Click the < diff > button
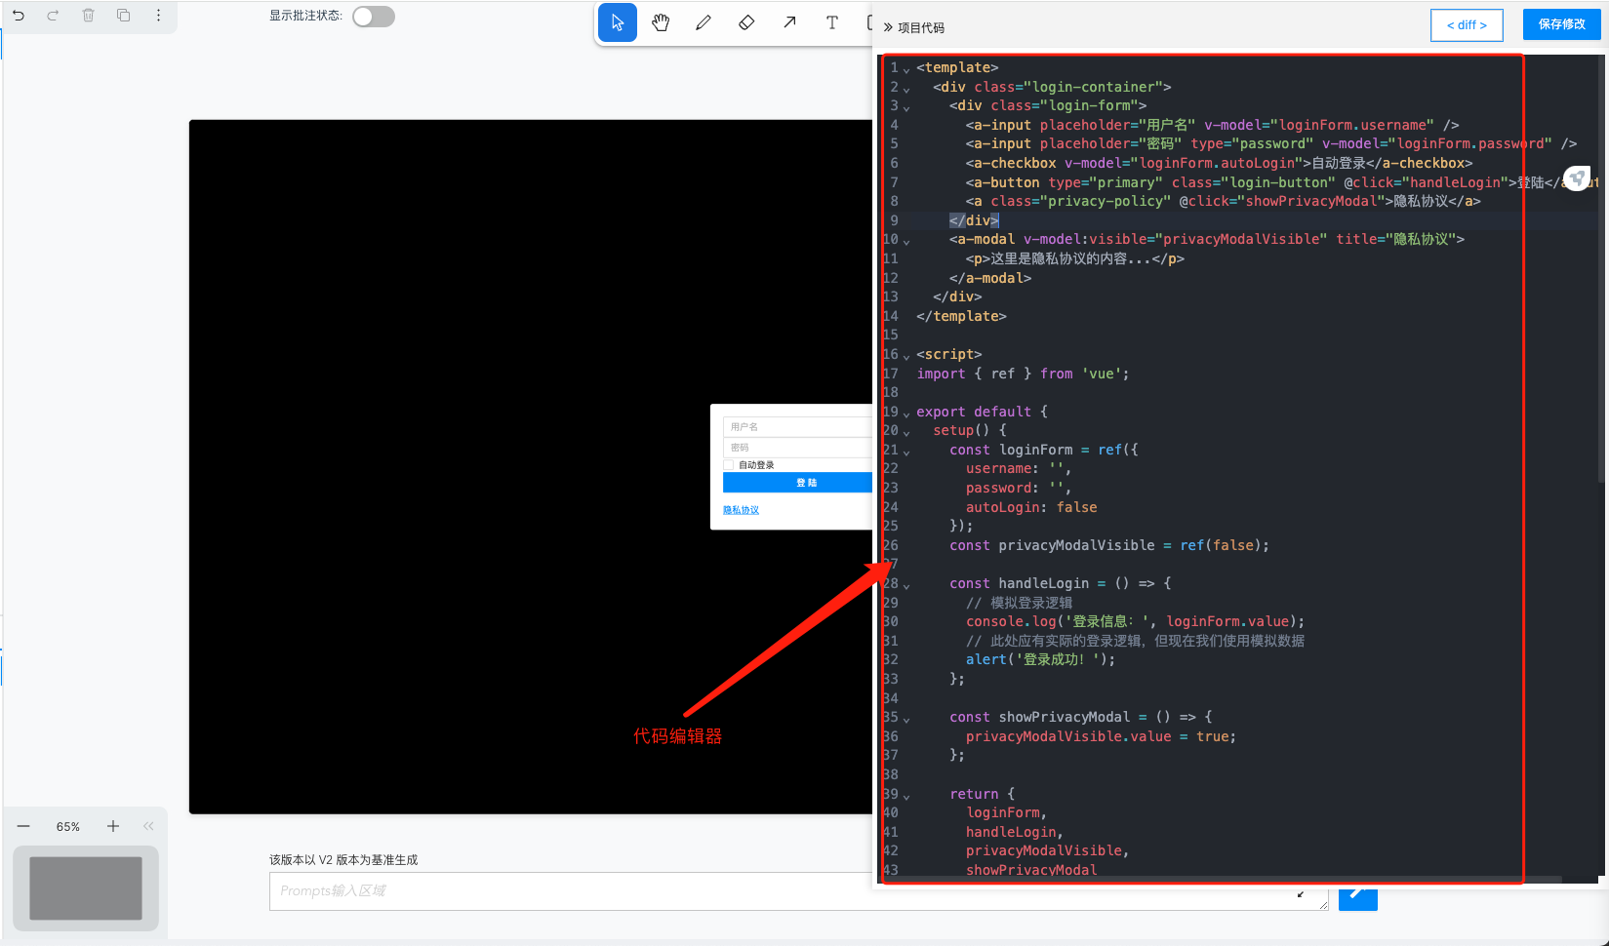The width and height of the screenshot is (1609, 946). 1467,25
